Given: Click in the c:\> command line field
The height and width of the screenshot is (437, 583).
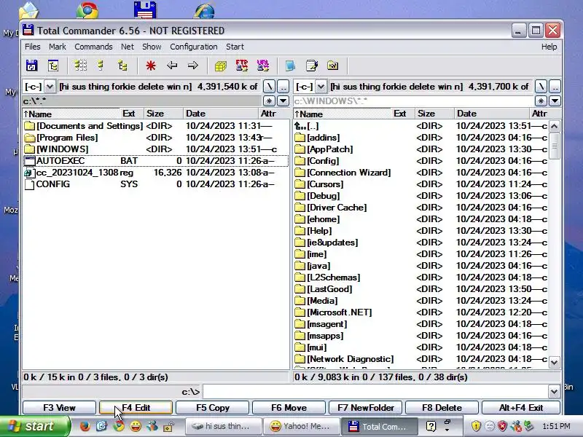Looking at the screenshot, I should click(x=375, y=391).
